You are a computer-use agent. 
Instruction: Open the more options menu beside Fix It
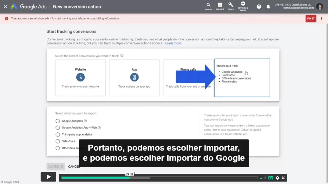pos(321,19)
